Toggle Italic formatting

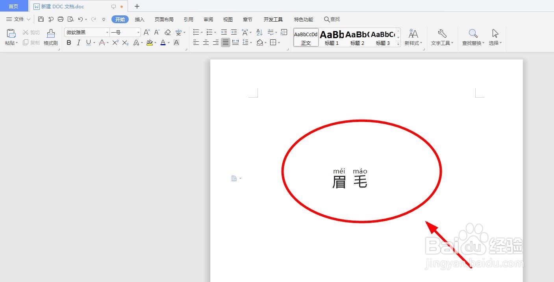click(x=79, y=42)
